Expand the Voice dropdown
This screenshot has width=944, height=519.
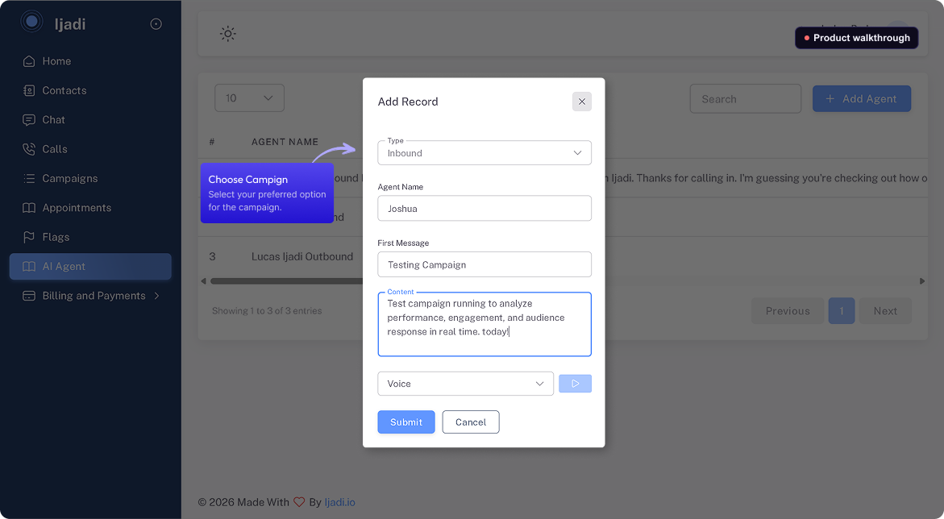point(465,384)
